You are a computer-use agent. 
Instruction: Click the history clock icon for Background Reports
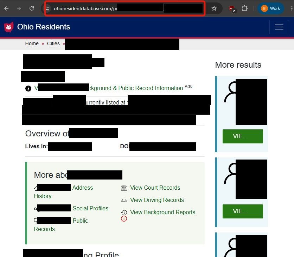[x=124, y=212]
